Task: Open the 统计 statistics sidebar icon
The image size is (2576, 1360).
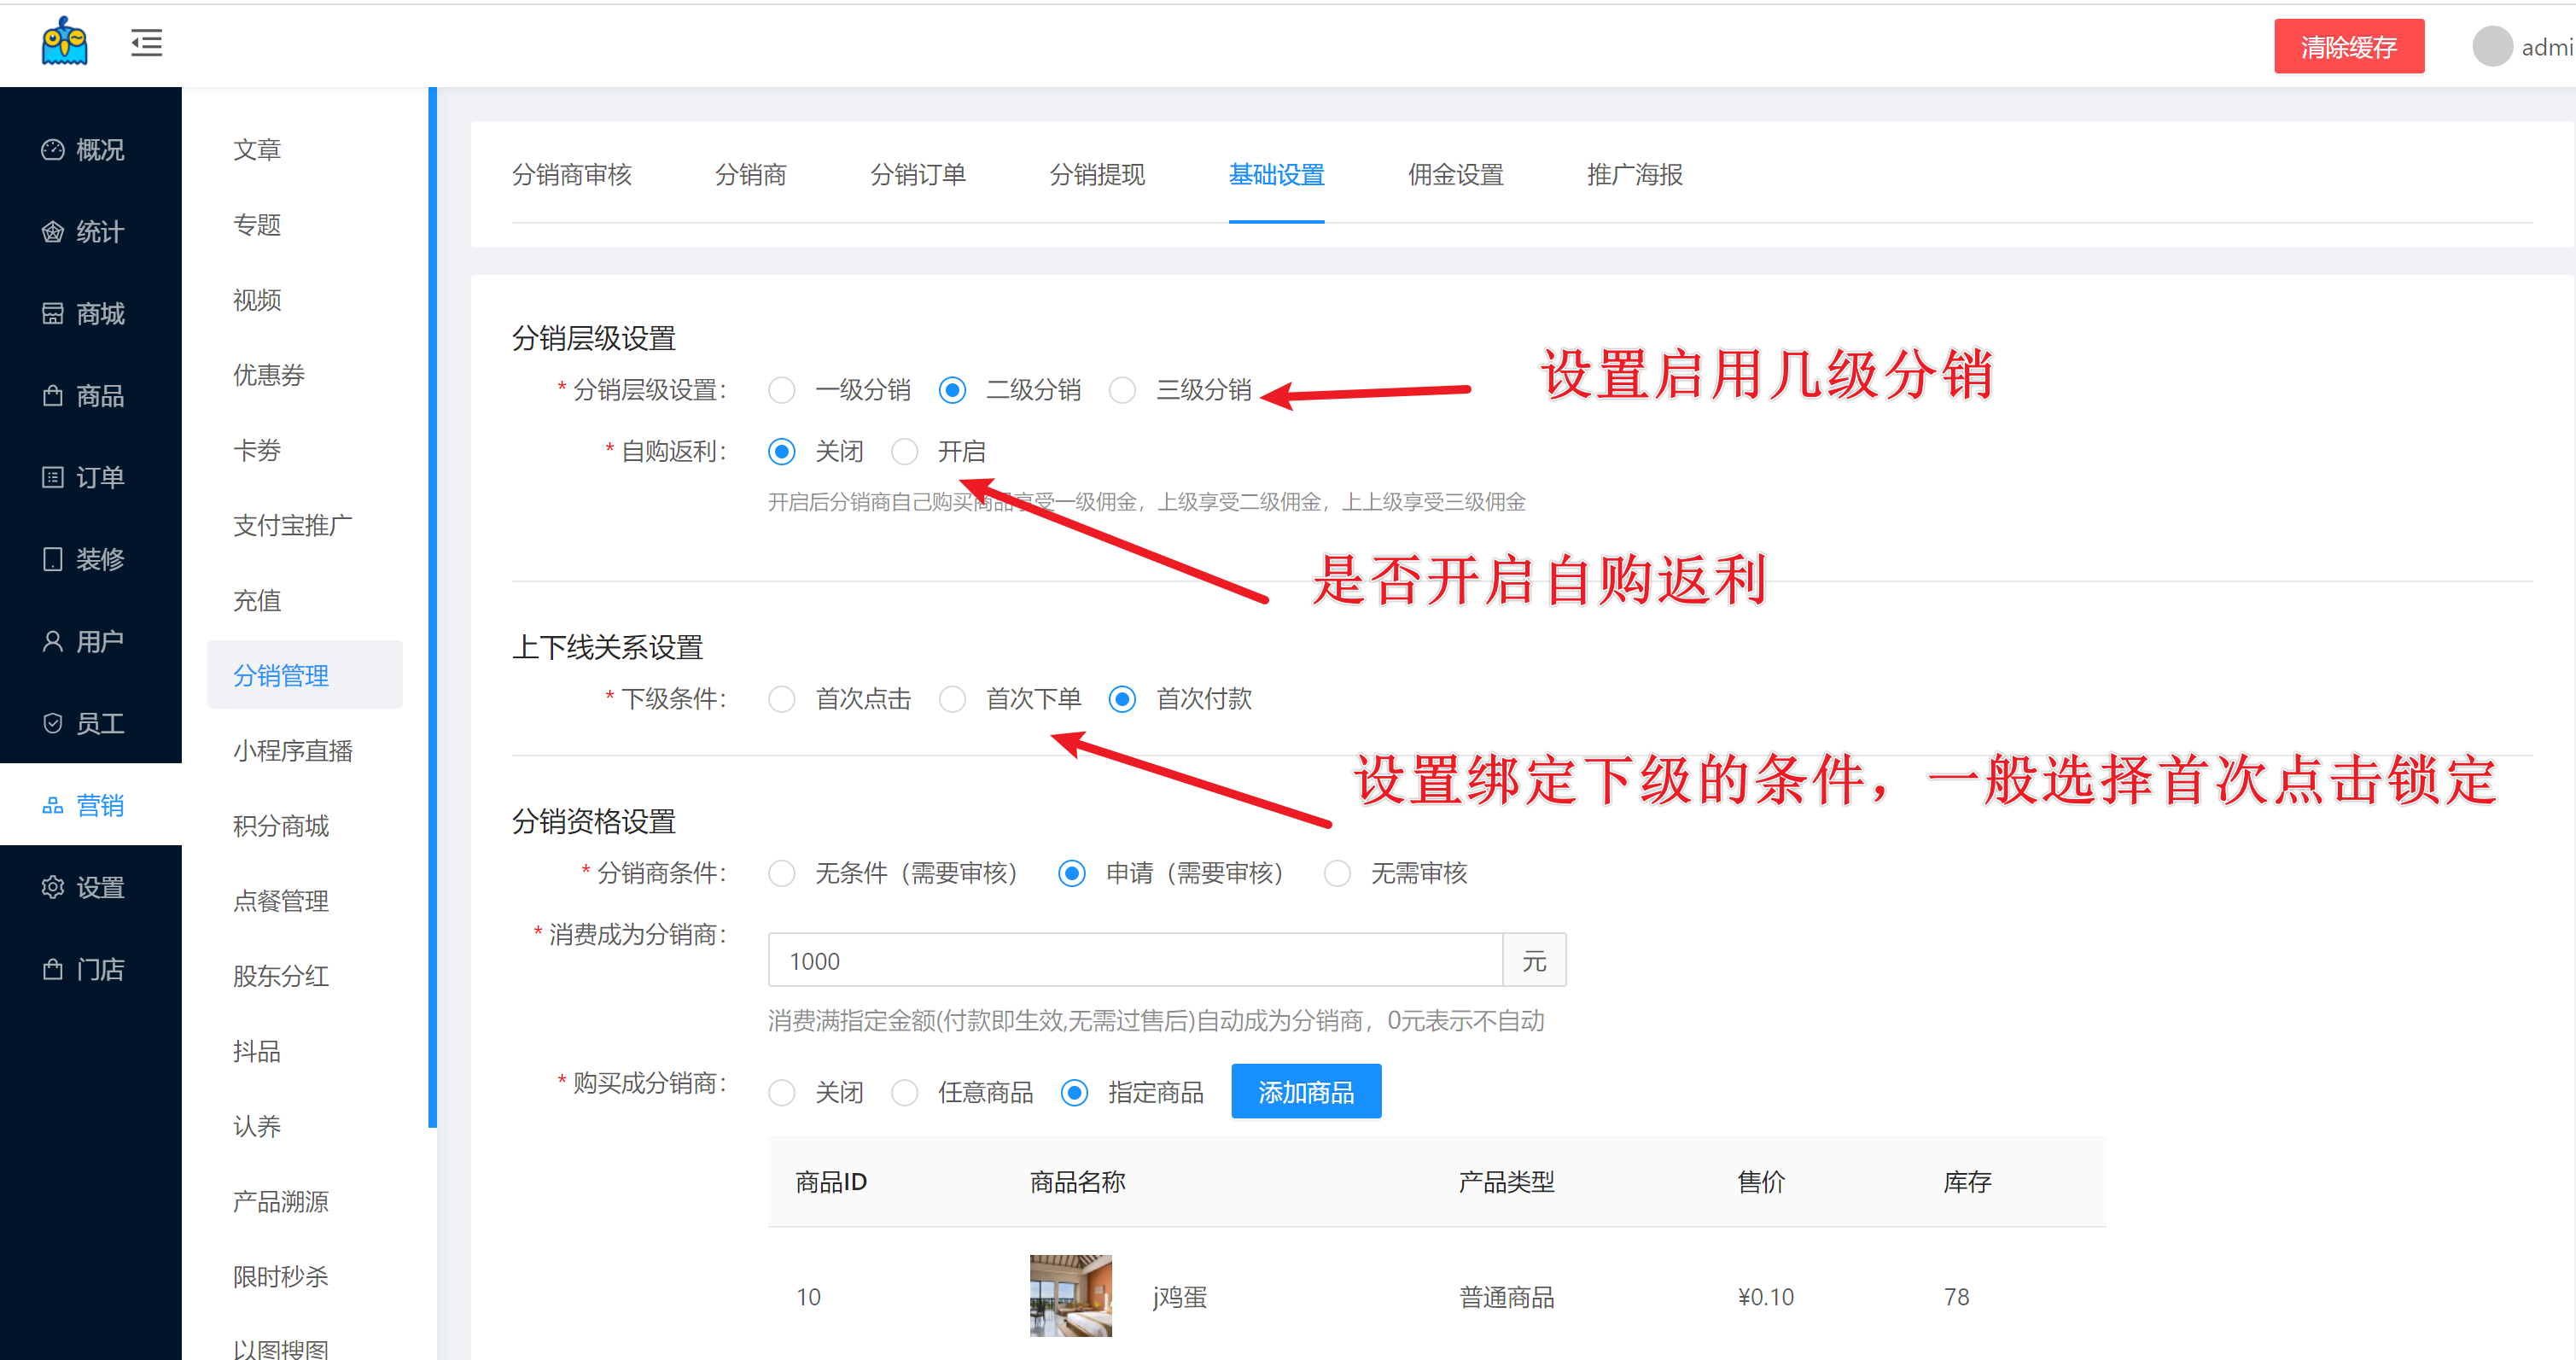Action: tap(53, 232)
